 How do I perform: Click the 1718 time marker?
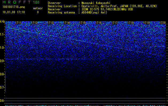pos(130,23)
